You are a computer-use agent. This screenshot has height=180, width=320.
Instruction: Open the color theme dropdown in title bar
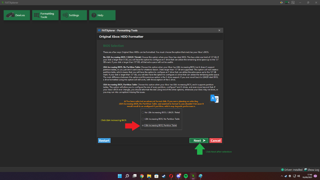point(287,2)
